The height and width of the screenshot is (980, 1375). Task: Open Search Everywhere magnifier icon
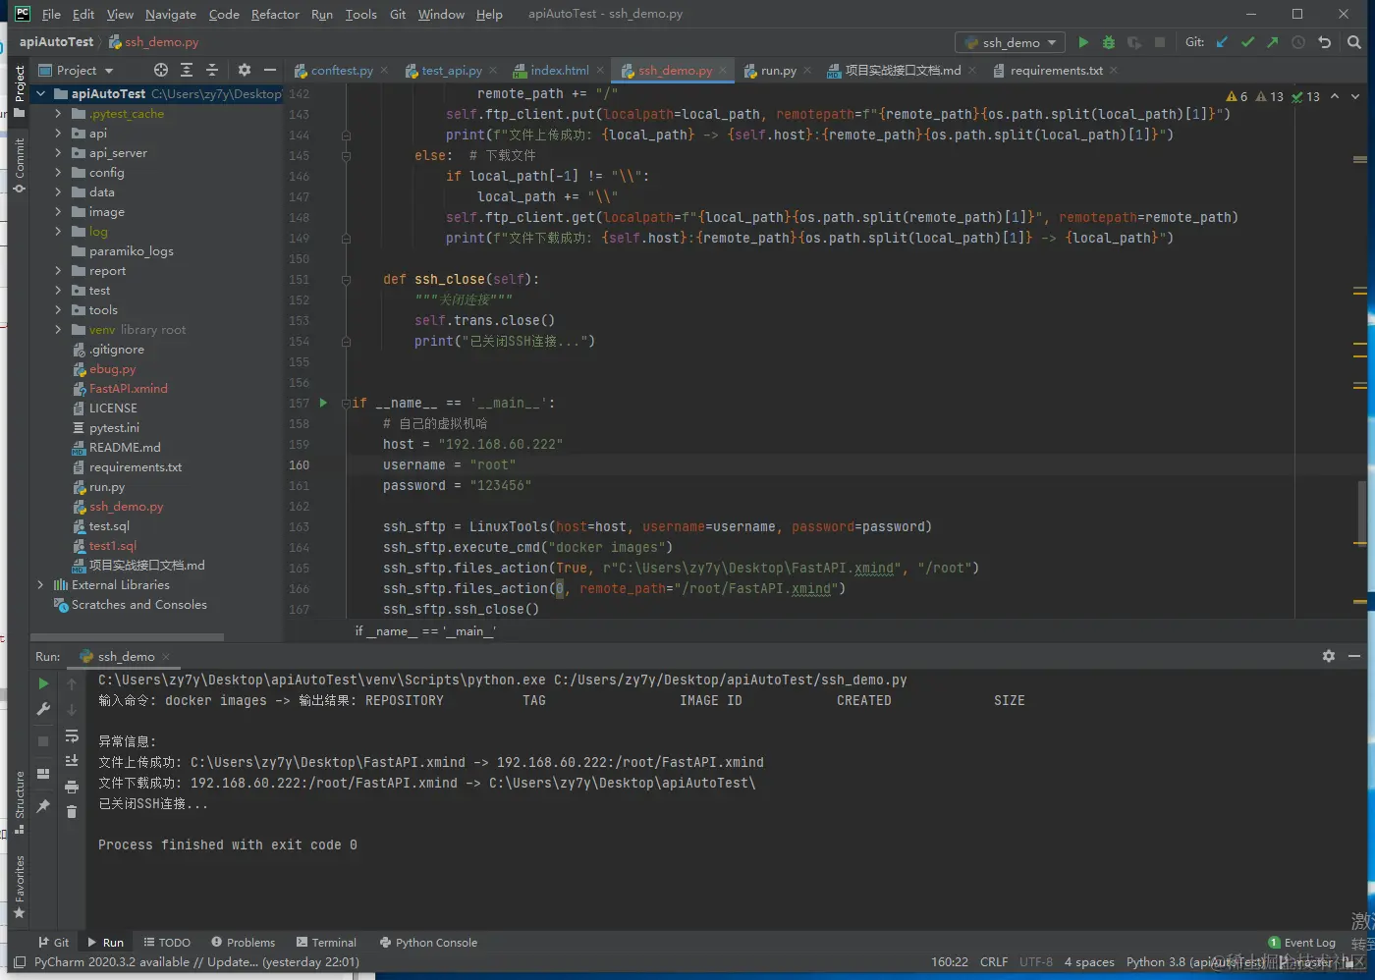coord(1354,42)
